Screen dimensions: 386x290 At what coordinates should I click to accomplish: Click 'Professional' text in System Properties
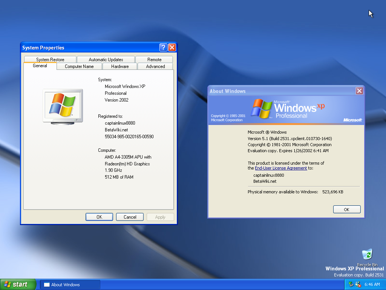116,93
